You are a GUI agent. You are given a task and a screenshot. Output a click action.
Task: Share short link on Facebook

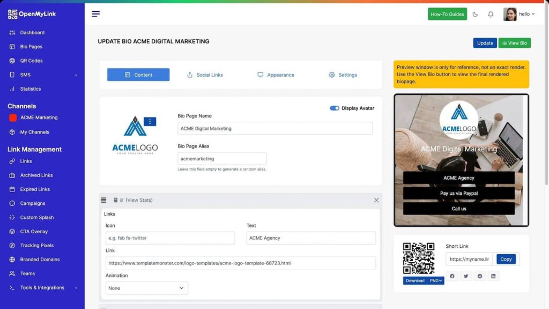coord(452,276)
